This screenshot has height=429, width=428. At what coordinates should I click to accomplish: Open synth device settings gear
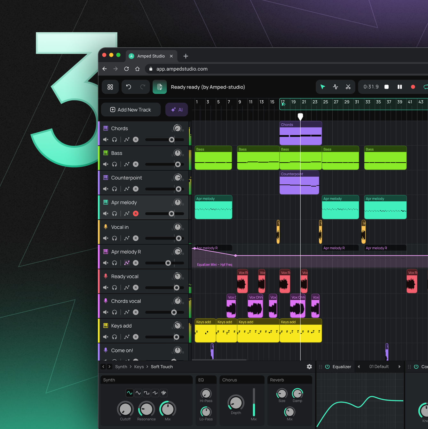tap(309, 367)
